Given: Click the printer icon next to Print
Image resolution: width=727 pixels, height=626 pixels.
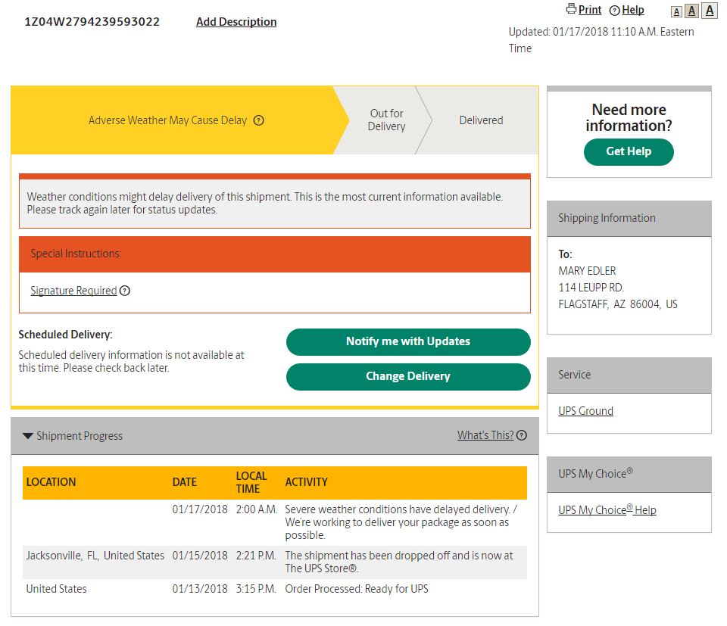Looking at the screenshot, I should click(571, 9).
